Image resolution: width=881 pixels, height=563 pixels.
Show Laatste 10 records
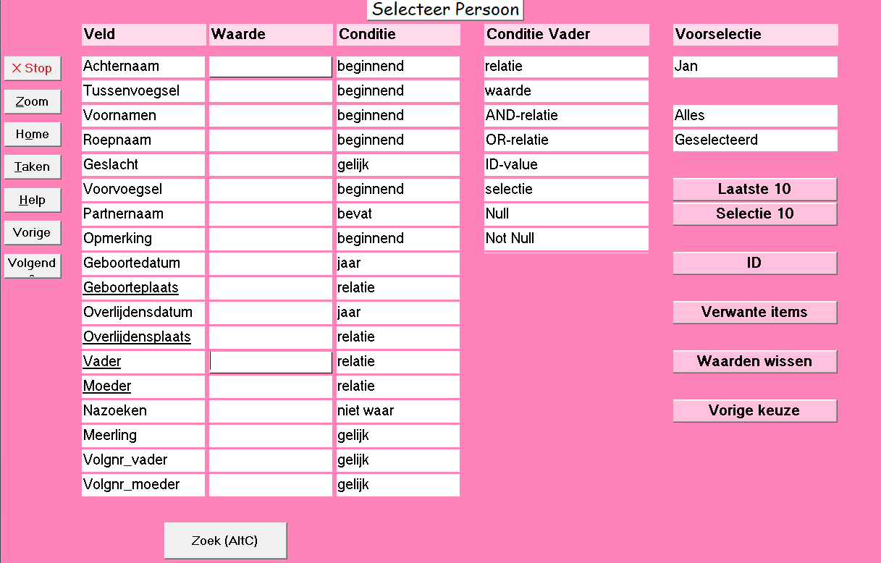point(755,189)
